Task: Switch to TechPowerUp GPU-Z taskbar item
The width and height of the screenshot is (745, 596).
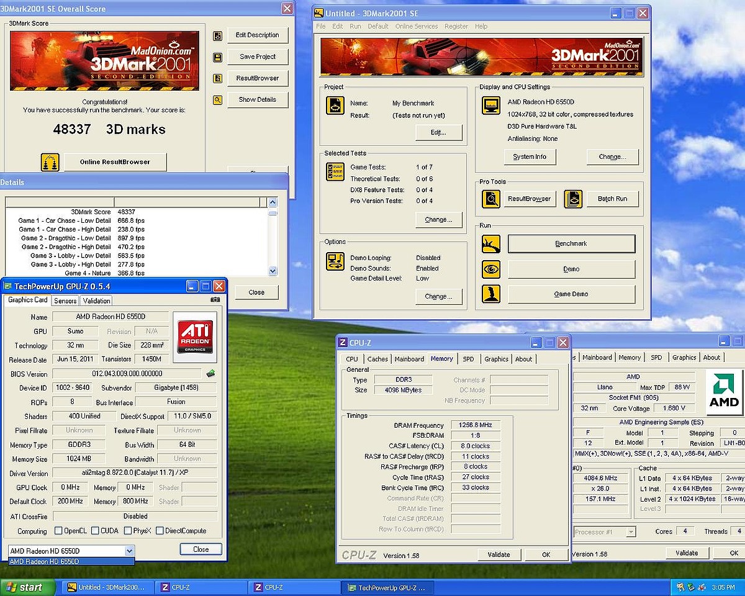Action: (387, 587)
